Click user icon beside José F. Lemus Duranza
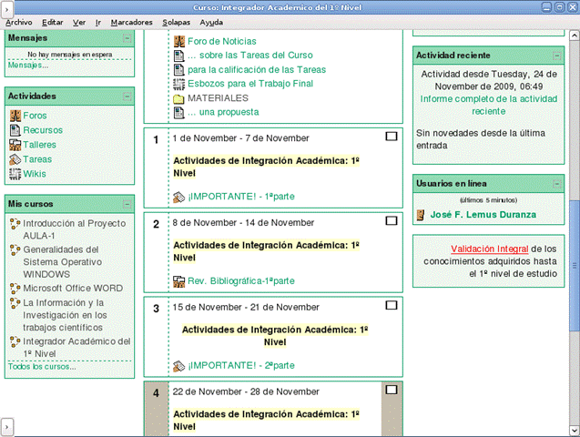580x437 pixels. click(x=421, y=216)
